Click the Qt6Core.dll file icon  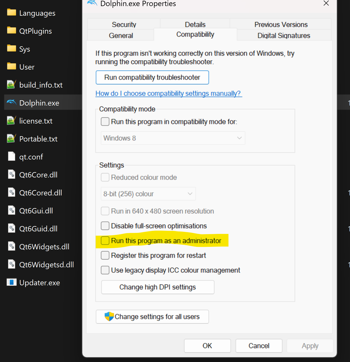[x=11, y=174]
